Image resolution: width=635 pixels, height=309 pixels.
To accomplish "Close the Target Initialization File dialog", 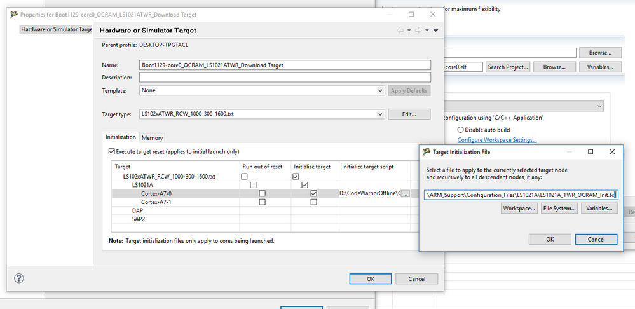I will (x=612, y=152).
